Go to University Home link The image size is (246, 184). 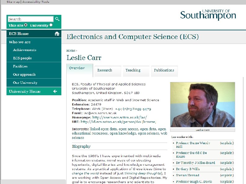tap(34, 91)
